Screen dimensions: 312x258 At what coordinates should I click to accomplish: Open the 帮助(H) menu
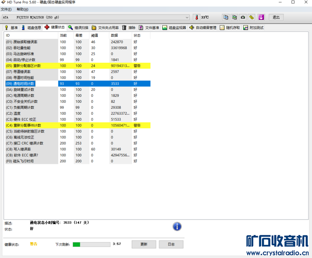click(x=22, y=10)
